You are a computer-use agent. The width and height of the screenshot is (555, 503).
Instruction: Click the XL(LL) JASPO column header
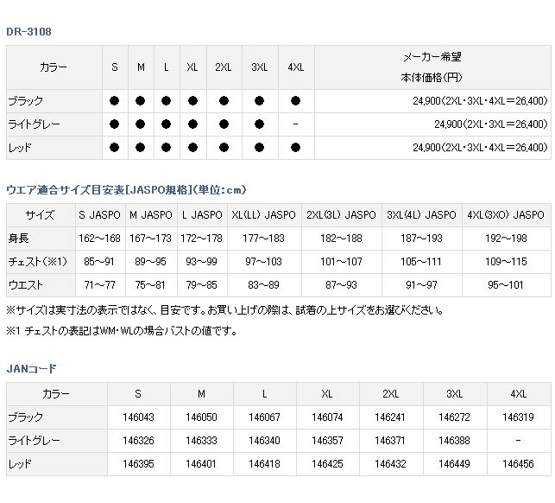coord(264,215)
